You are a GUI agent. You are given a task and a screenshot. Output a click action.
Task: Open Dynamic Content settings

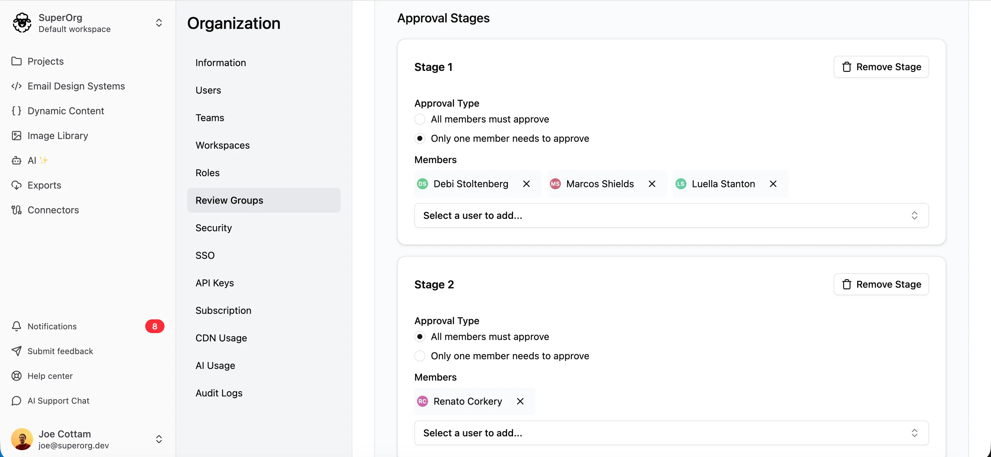pos(66,111)
